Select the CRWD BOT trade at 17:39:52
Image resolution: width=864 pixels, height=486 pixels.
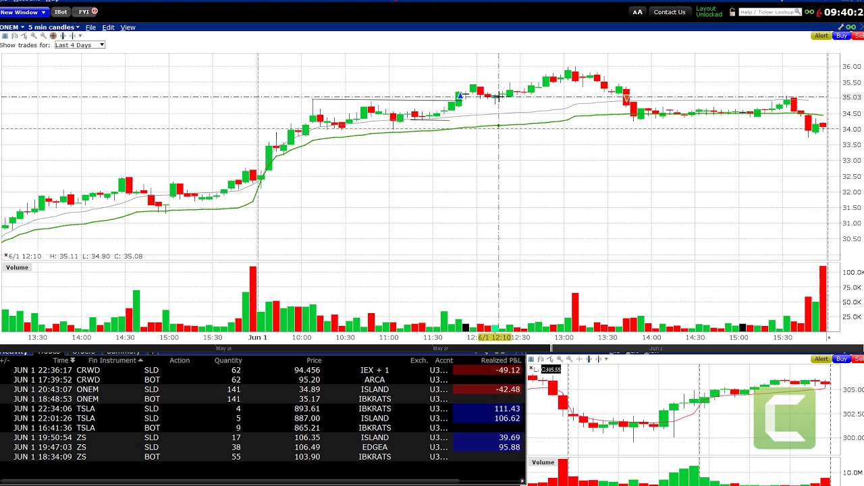click(262, 380)
